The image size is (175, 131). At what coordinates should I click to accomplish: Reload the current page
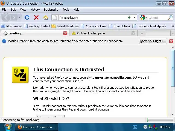[27, 17]
